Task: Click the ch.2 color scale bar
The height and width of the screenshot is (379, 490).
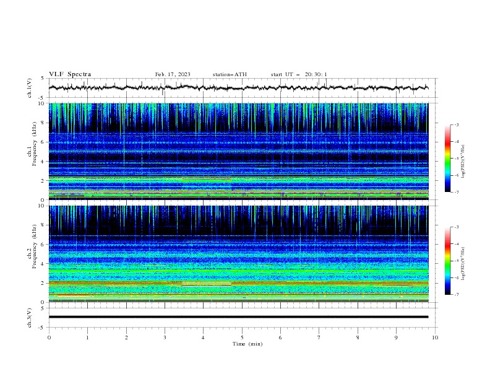Action: coord(448,261)
